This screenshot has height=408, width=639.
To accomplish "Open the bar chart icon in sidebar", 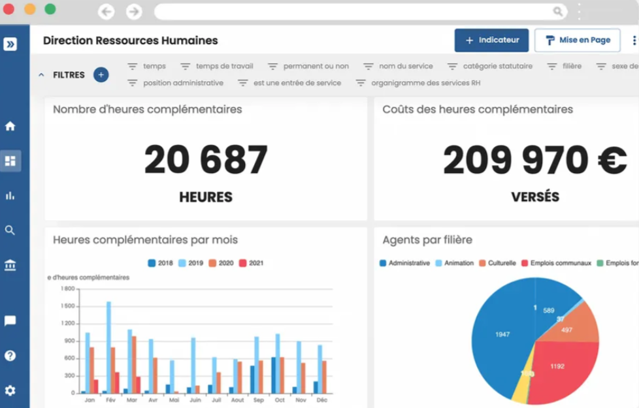I will coord(10,195).
